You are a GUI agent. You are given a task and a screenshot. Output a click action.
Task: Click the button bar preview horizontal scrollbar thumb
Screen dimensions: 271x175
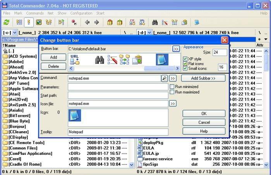click(159, 68)
